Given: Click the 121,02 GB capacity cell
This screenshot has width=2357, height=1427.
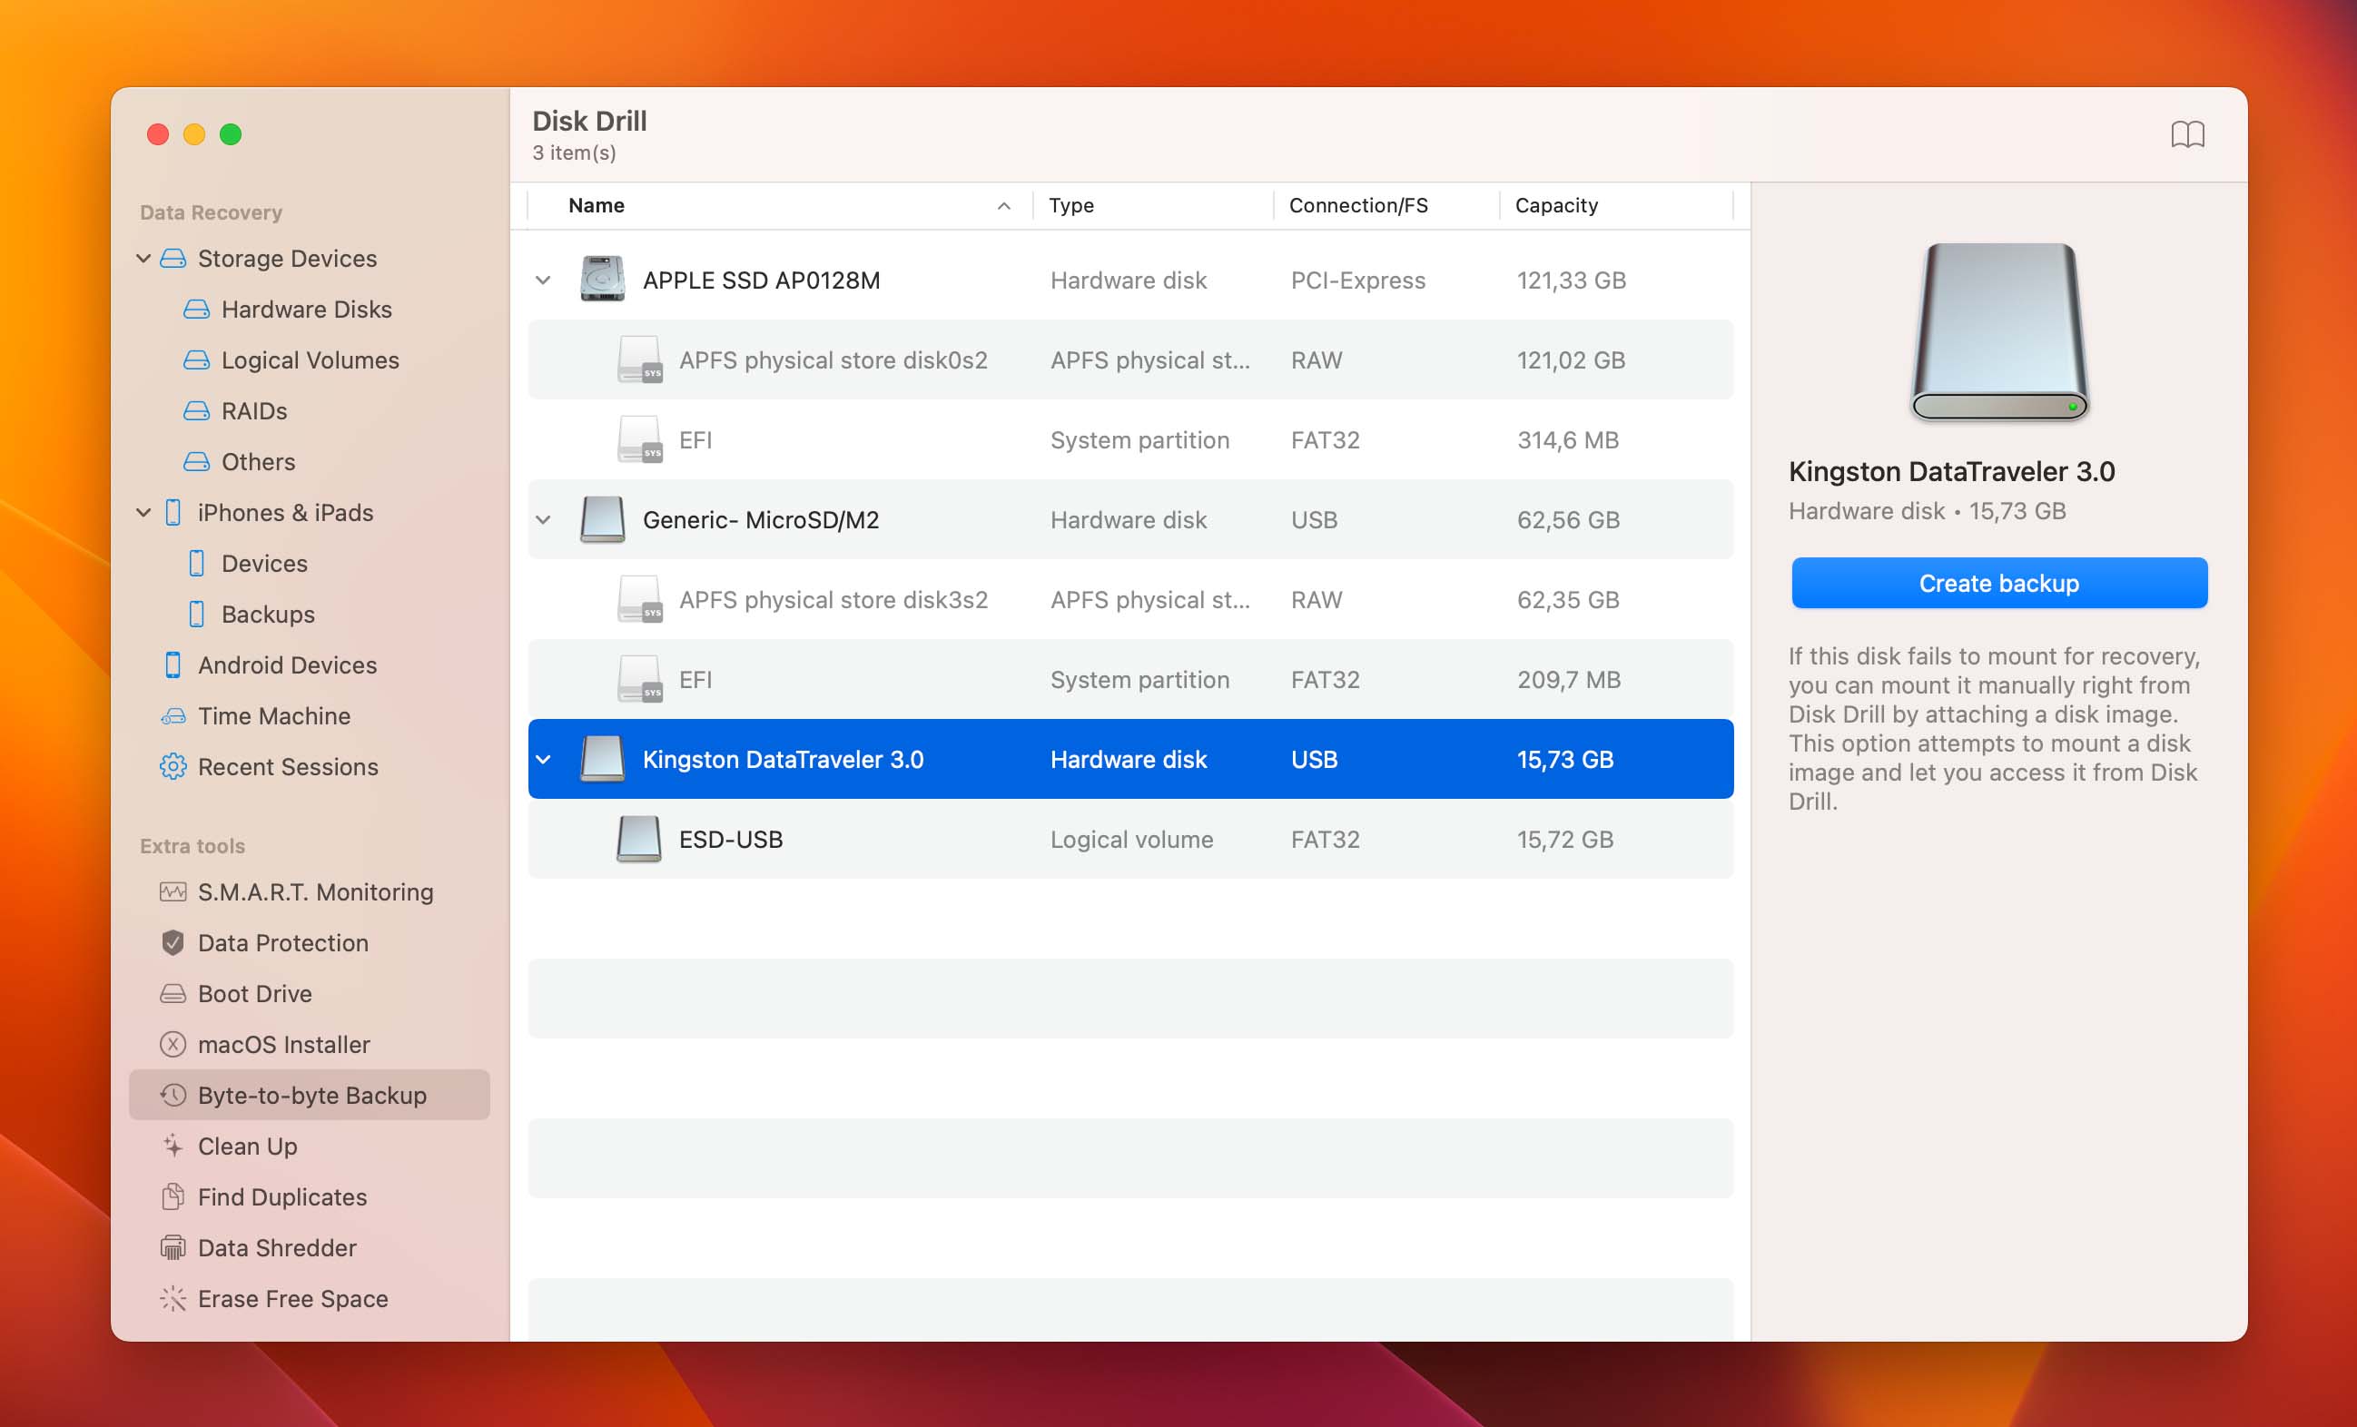Looking at the screenshot, I should pyautogui.click(x=1571, y=359).
